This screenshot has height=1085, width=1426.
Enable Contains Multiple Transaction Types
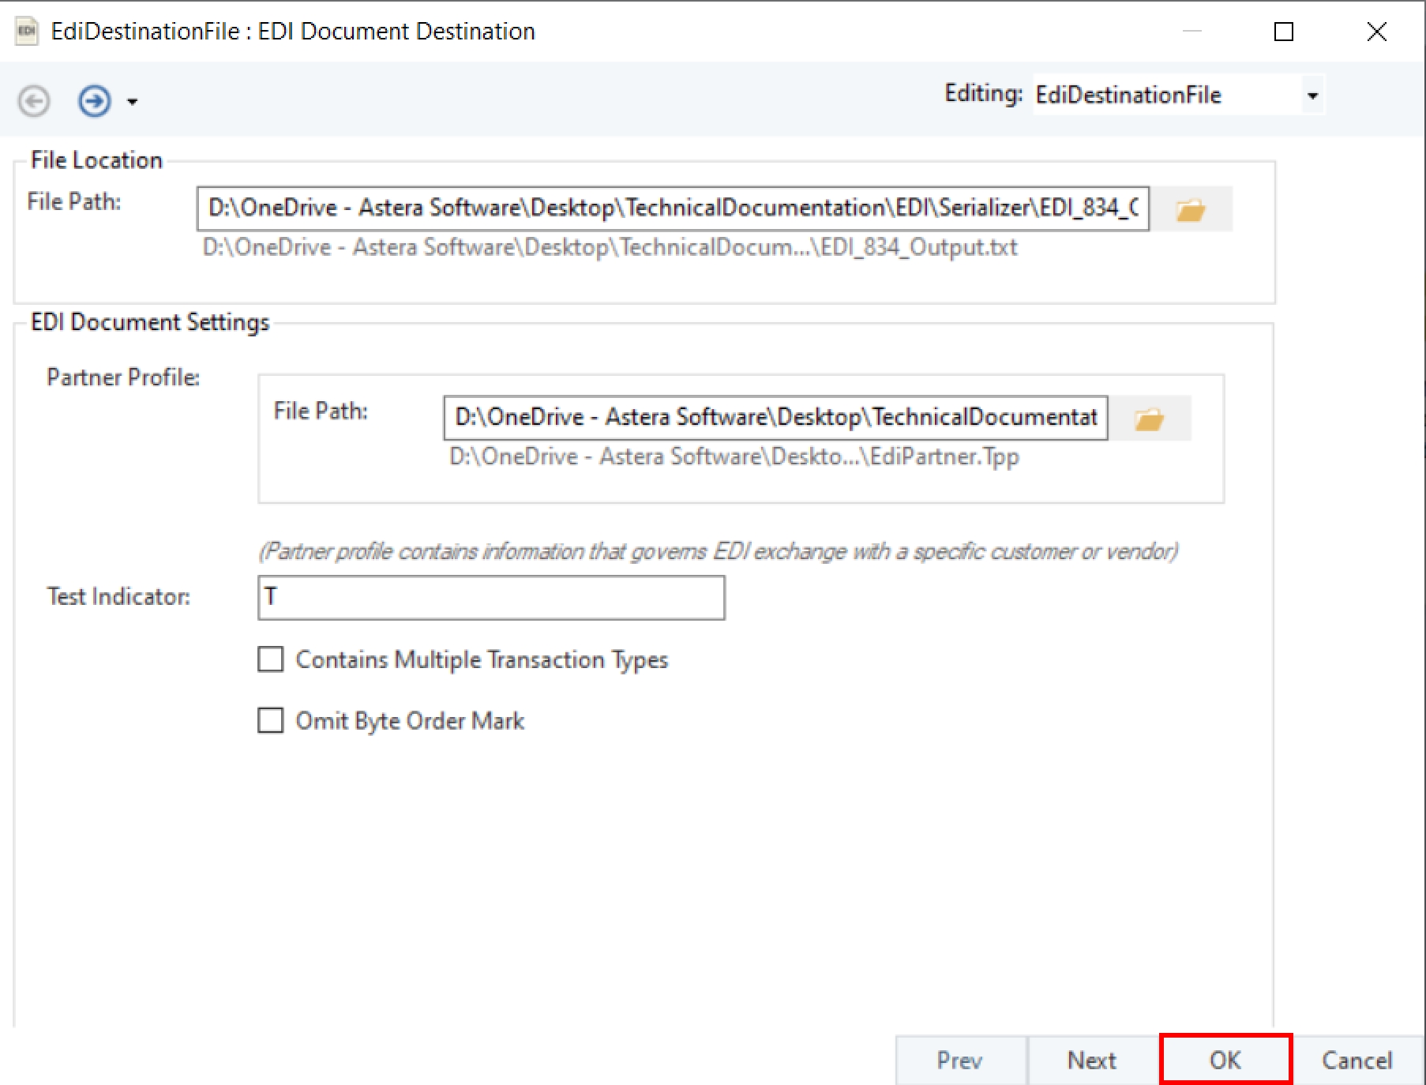[x=271, y=659]
